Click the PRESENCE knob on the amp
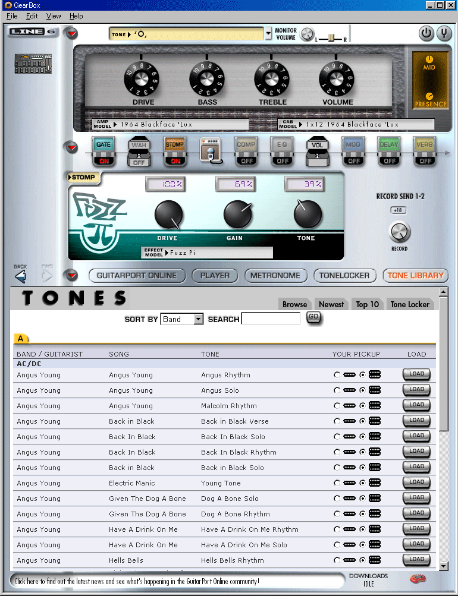This screenshot has width=458, height=596. tap(429, 96)
